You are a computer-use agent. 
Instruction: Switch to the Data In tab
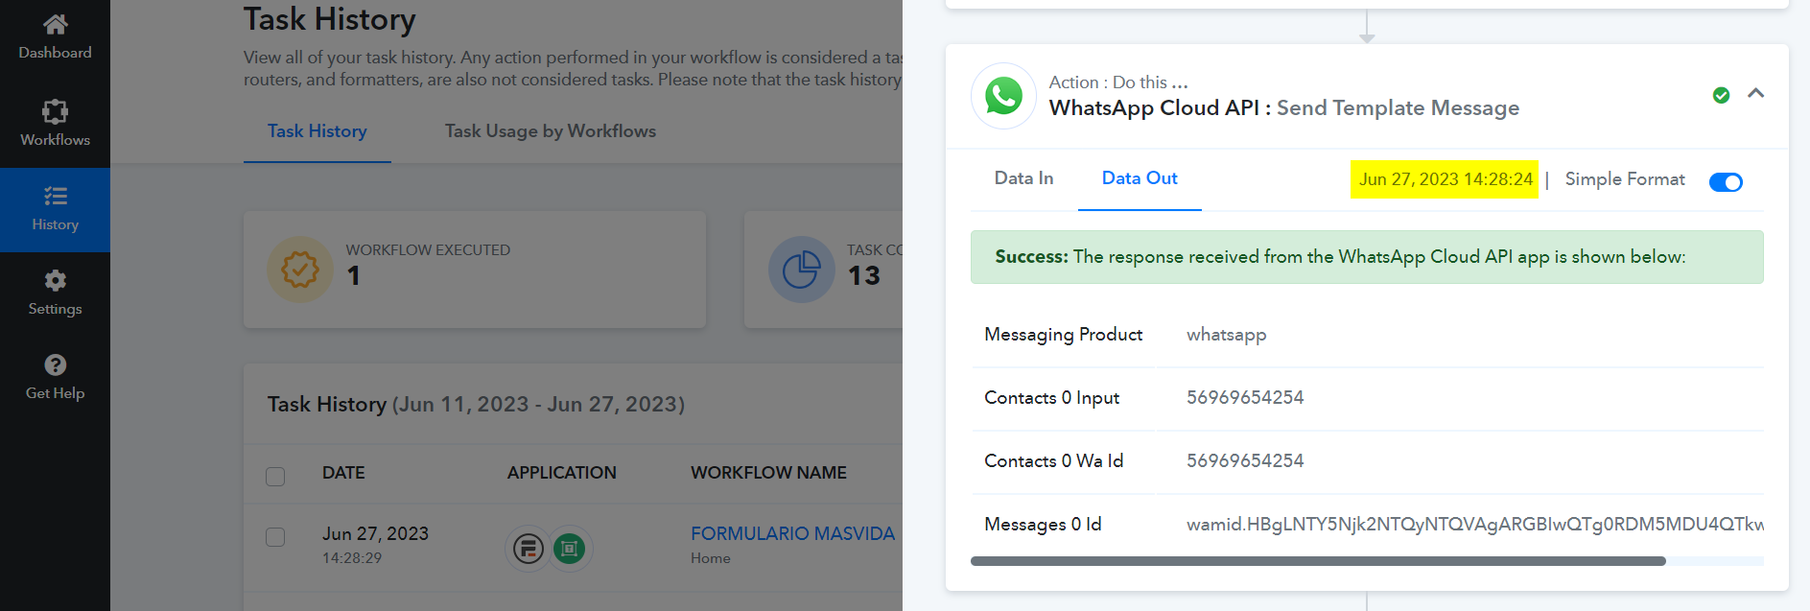tap(1023, 178)
